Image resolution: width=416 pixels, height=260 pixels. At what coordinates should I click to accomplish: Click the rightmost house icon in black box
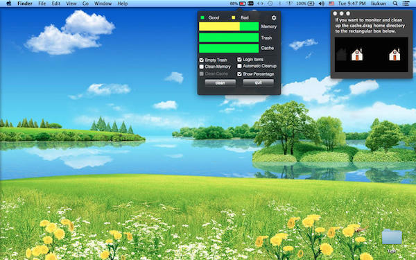point(395,55)
